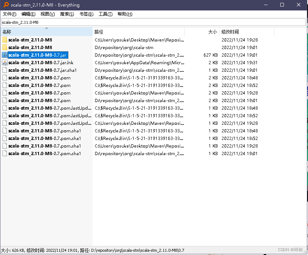The image size is (308, 255).
Task: Select folder name scala-stm_2.11.0-M8 modified 19:01
Action: pyautogui.click(x=30, y=47)
